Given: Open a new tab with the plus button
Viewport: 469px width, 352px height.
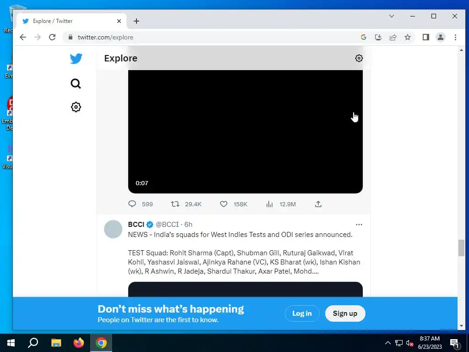Looking at the screenshot, I should point(136,21).
